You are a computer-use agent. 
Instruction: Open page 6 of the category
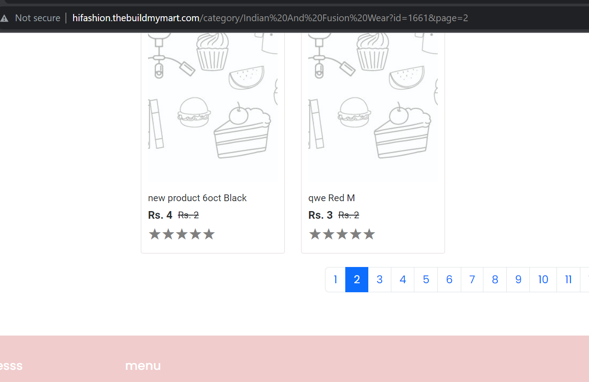click(450, 280)
